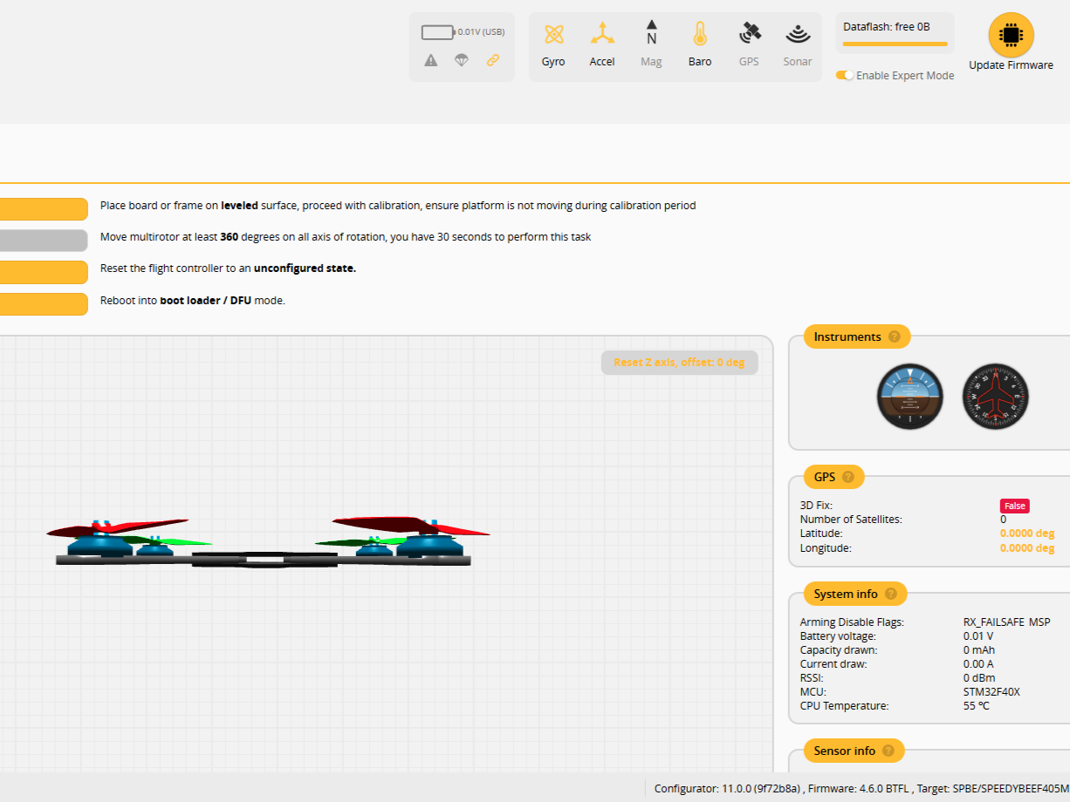Click the battery voltage indicator icon
Viewport: 1070px width, 802px height.
click(437, 32)
